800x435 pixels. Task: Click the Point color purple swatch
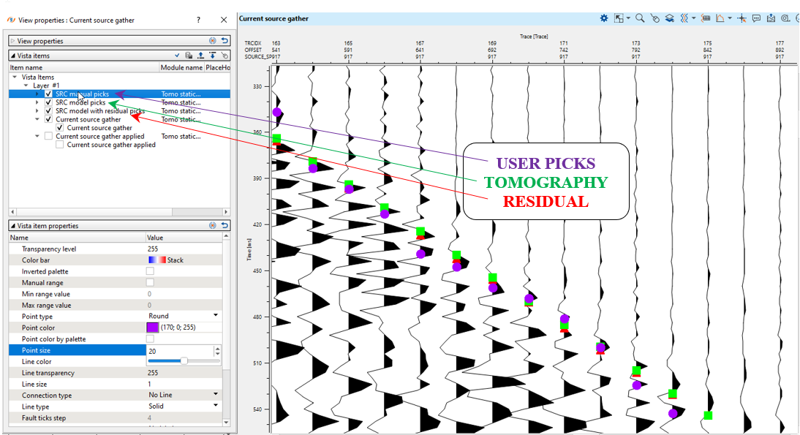point(153,328)
